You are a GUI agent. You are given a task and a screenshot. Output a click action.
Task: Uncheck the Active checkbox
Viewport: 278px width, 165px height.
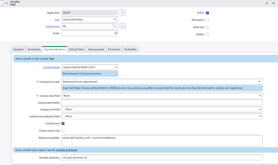(x=207, y=13)
